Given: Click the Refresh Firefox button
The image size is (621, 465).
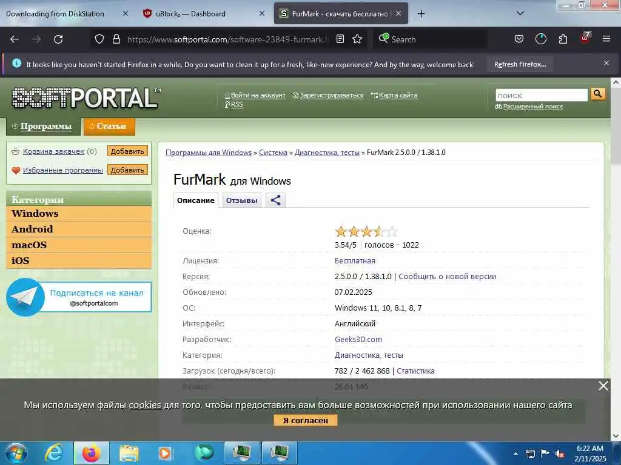Looking at the screenshot, I should pos(520,64).
